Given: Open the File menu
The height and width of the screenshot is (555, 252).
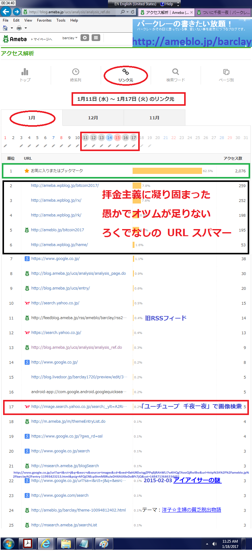Looking at the screenshot, I should (6, 20).
